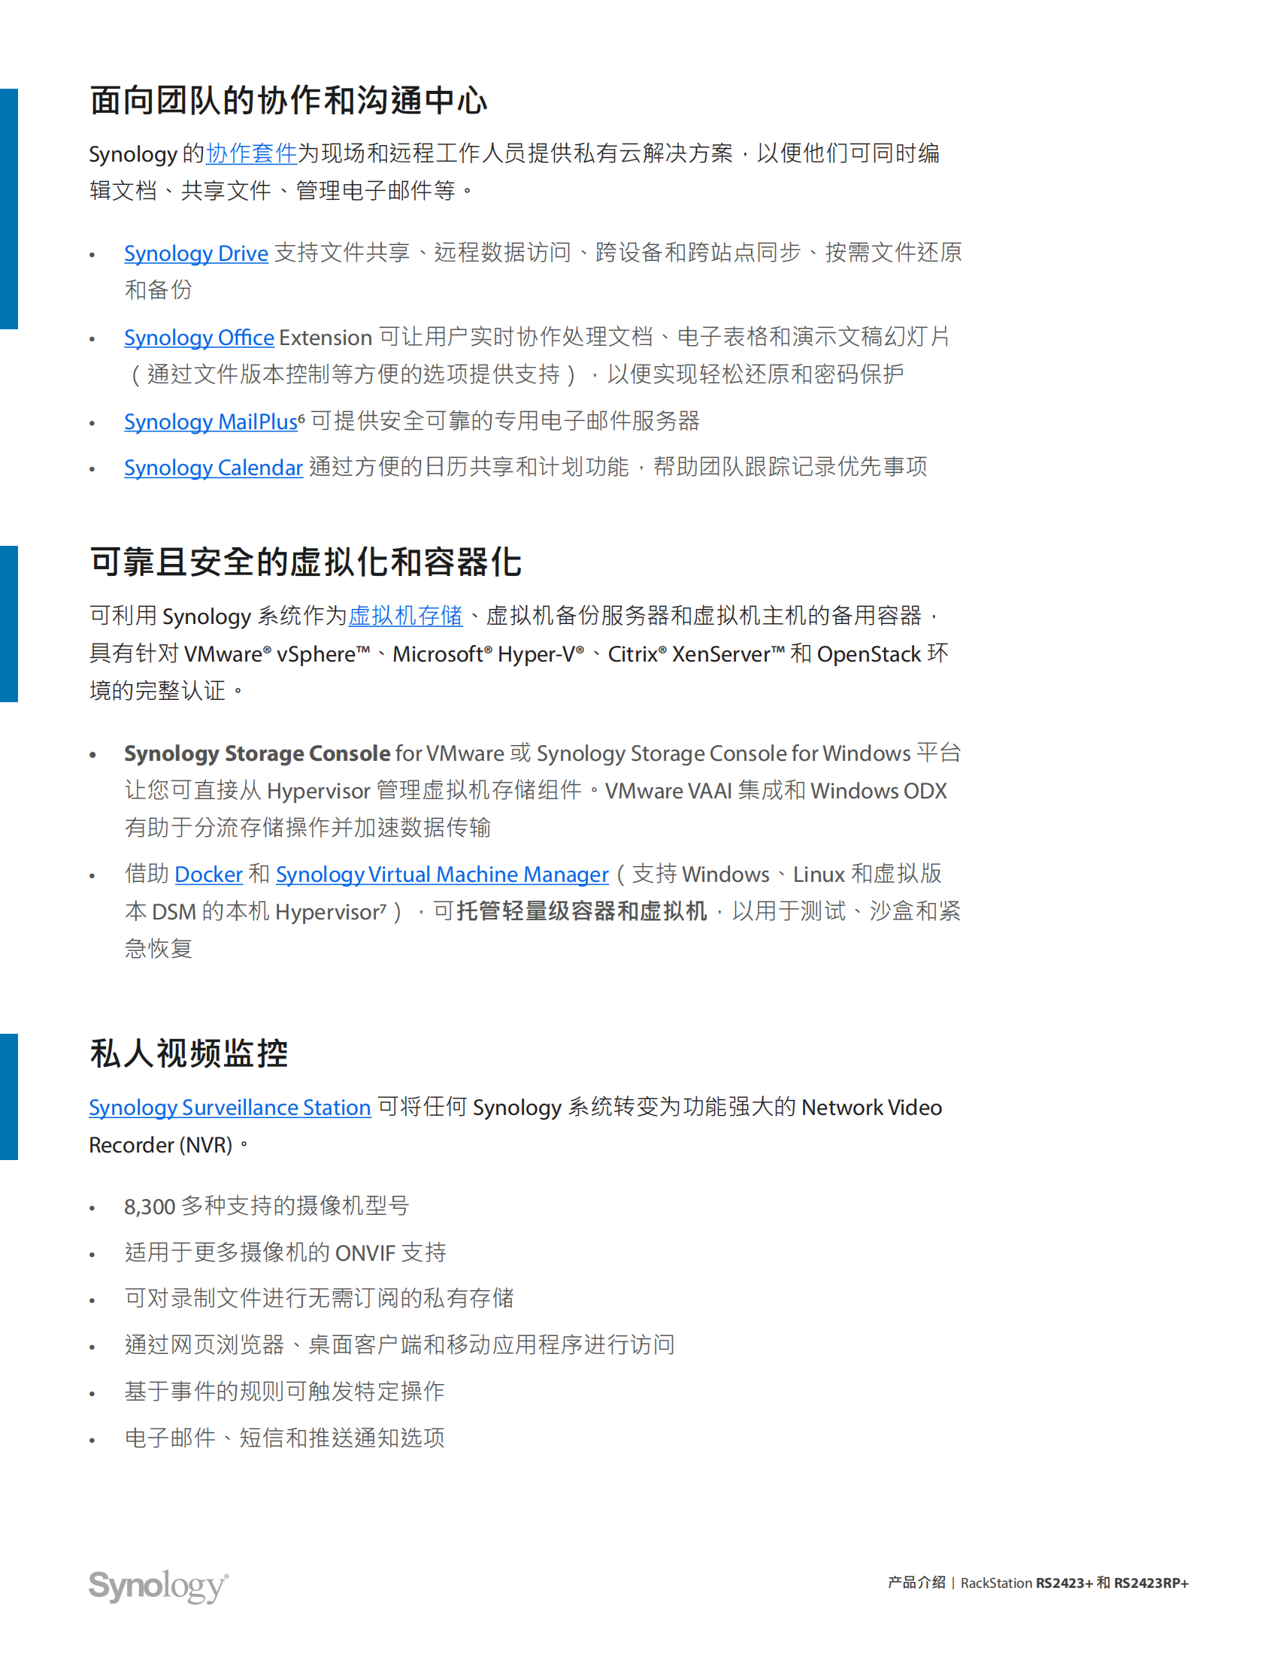This screenshot has height=1654, width=1278.
Task: Follow the Synology Drive link
Action: [x=196, y=253]
